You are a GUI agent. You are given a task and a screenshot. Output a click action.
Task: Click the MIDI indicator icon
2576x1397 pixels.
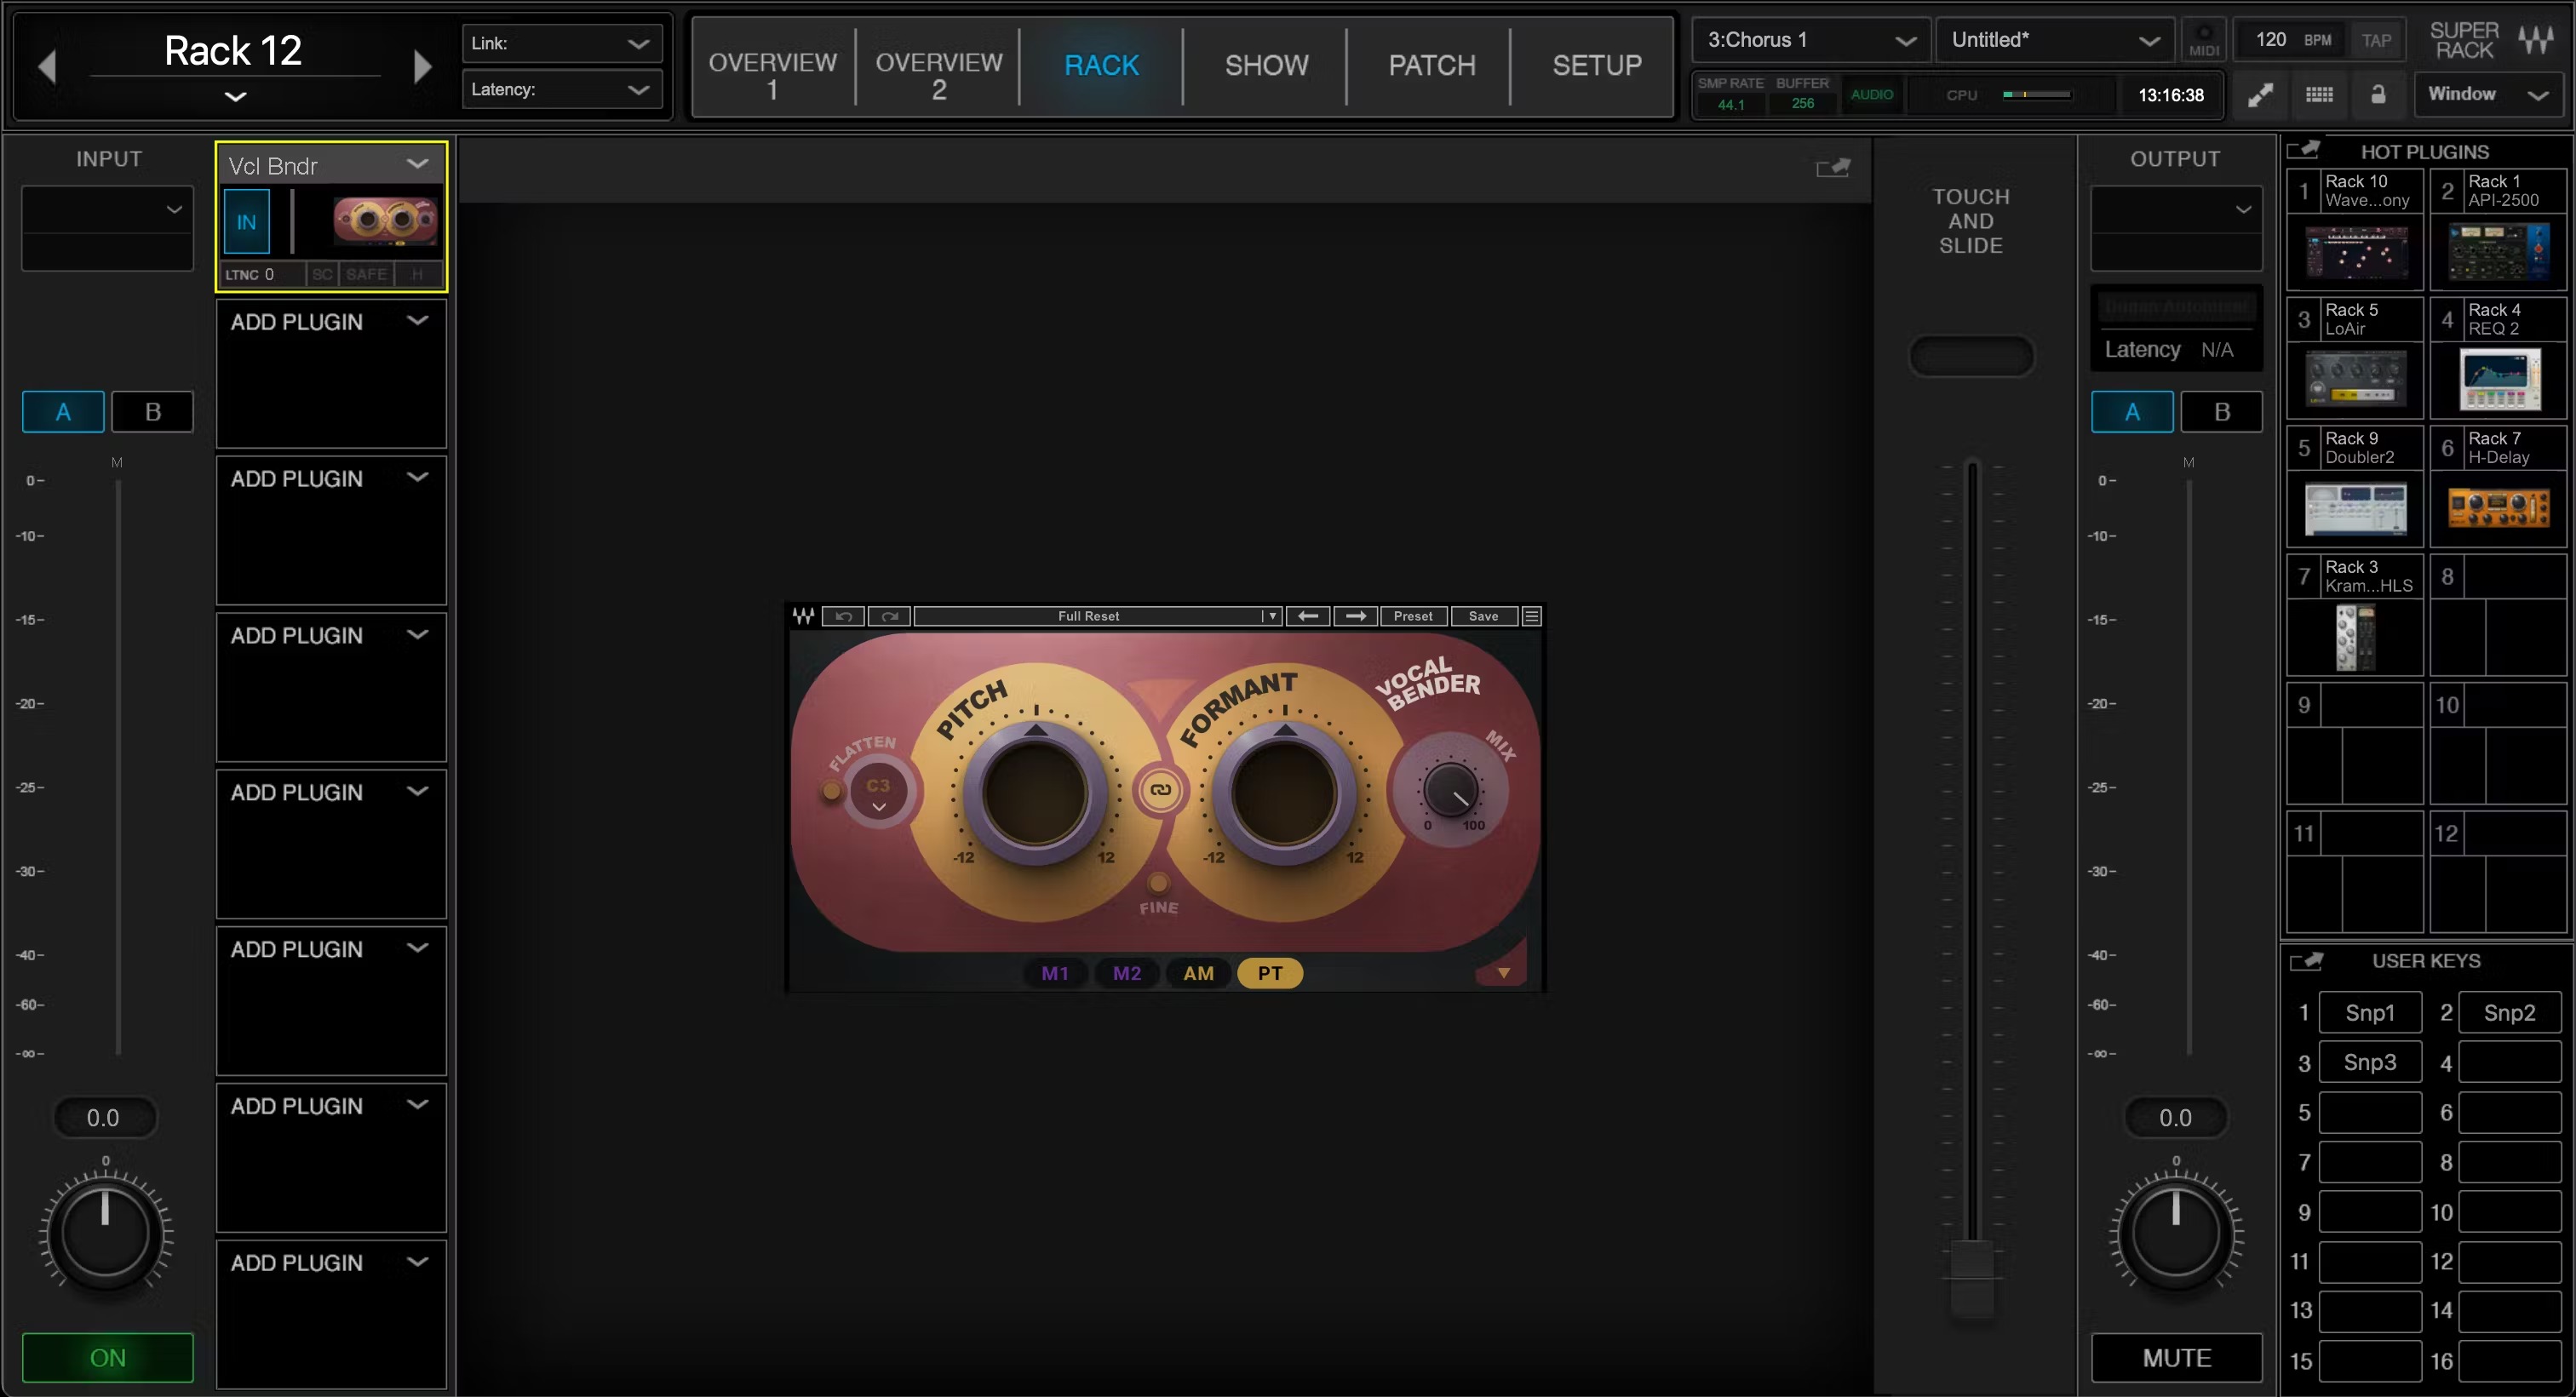(2204, 41)
